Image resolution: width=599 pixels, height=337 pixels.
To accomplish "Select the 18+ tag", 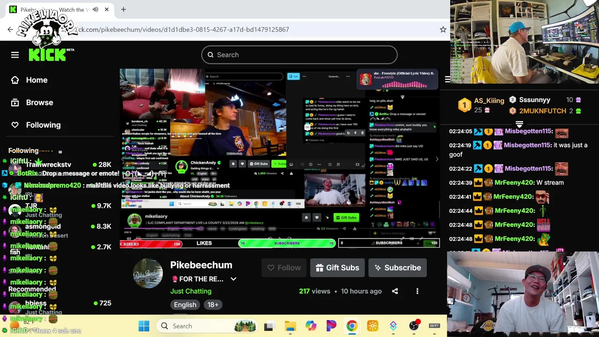I will pyautogui.click(x=213, y=305).
